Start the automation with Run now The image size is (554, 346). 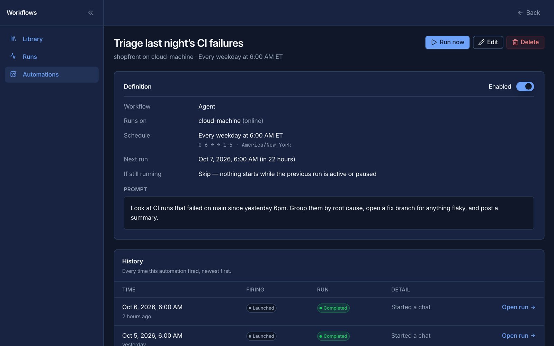[x=447, y=42]
